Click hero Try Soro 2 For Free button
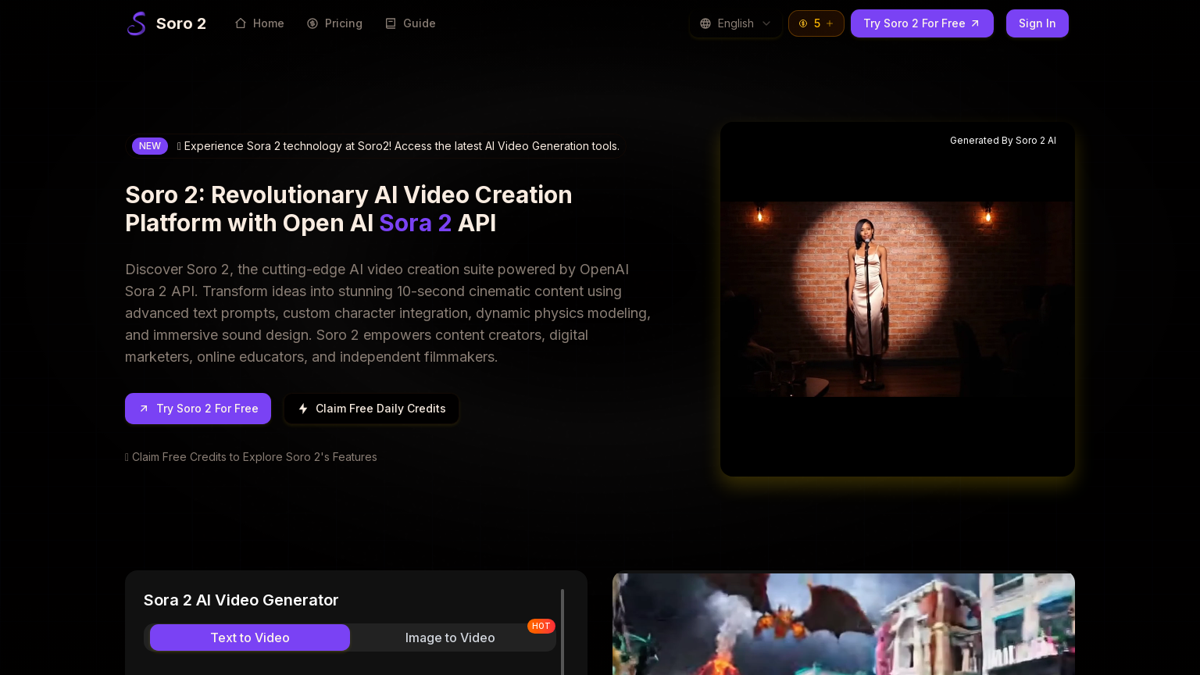The image size is (1200, 675). click(x=198, y=409)
